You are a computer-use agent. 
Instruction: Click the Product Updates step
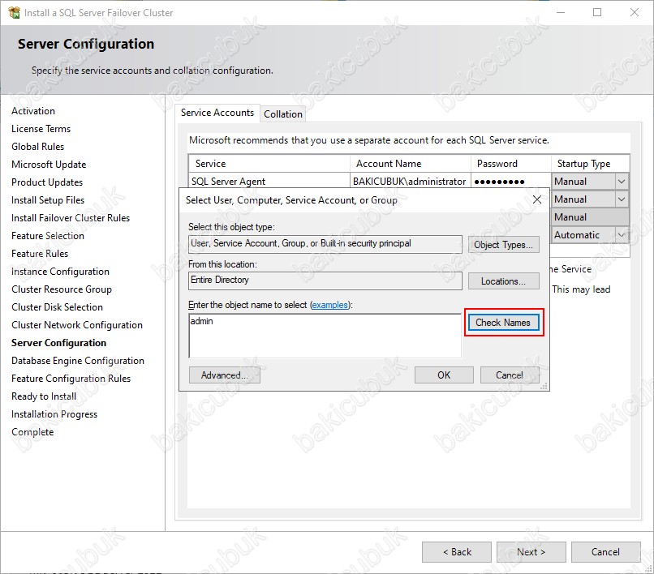[47, 182]
